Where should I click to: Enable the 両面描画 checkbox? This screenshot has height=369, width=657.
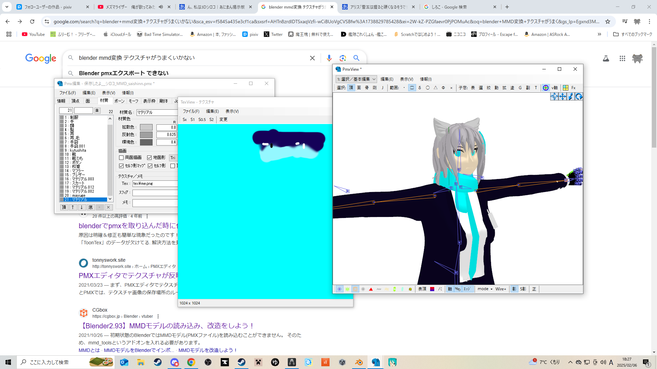point(121,158)
